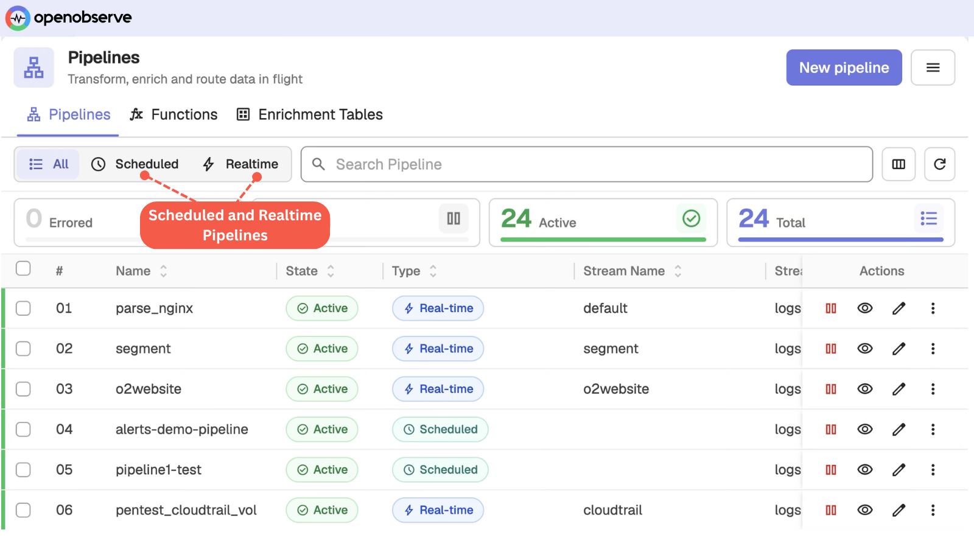Select the o2website row checkbox
The image size is (974, 555).
(x=23, y=389)
